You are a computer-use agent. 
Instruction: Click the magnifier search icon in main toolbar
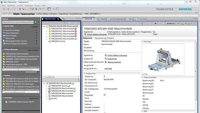[54, 9]
